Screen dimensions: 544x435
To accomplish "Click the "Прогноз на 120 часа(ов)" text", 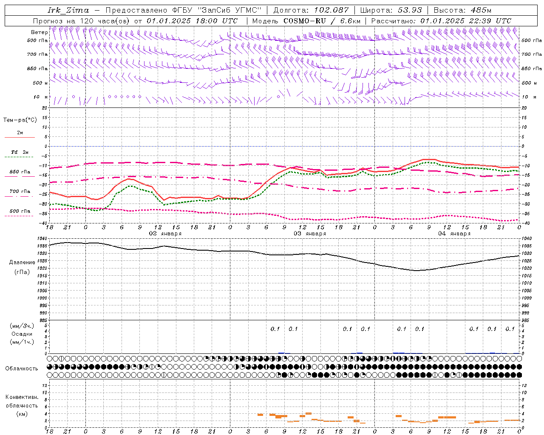I will tap(82, 21).
